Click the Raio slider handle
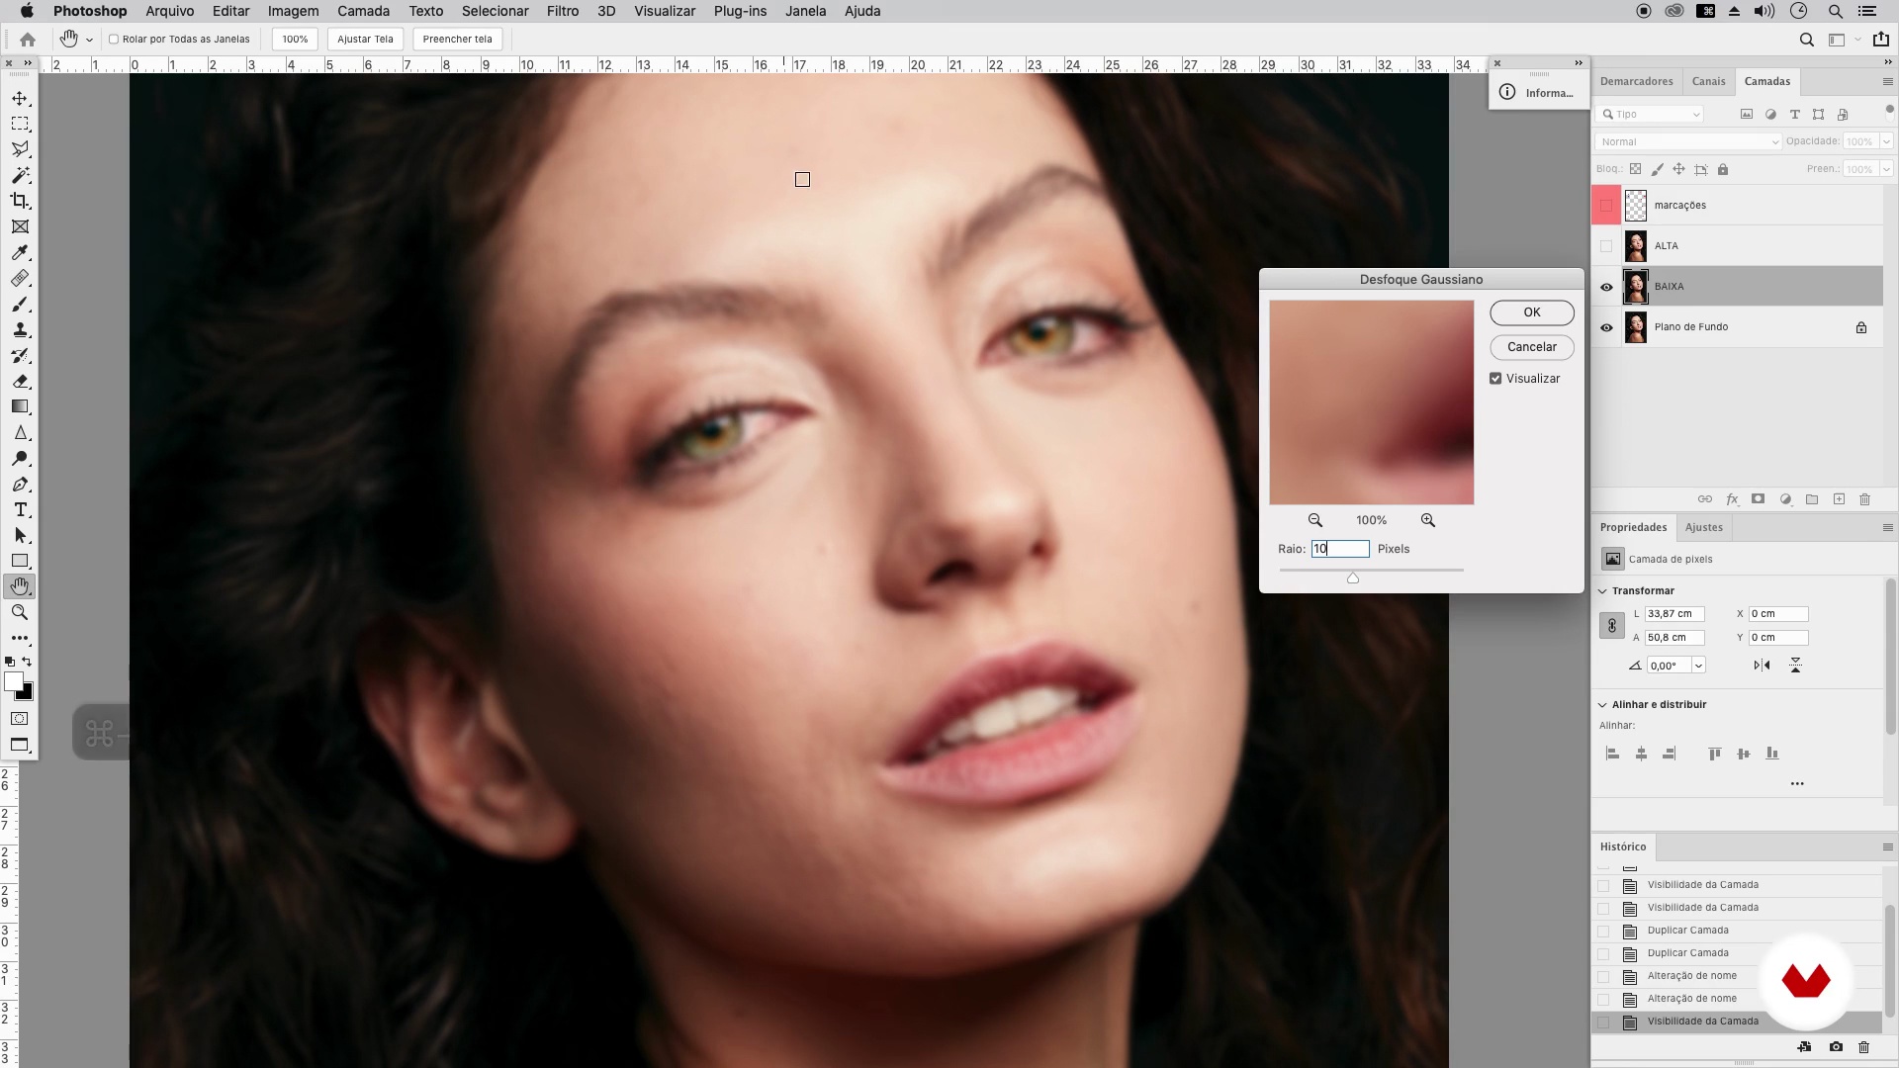 [1353, 578]
